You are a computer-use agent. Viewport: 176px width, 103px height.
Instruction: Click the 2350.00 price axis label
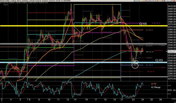click(172, 37)
